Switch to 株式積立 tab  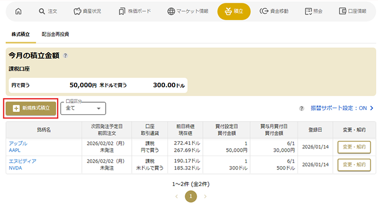coord(21,34)
